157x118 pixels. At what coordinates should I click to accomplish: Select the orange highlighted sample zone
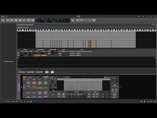[x=90, y=44]
